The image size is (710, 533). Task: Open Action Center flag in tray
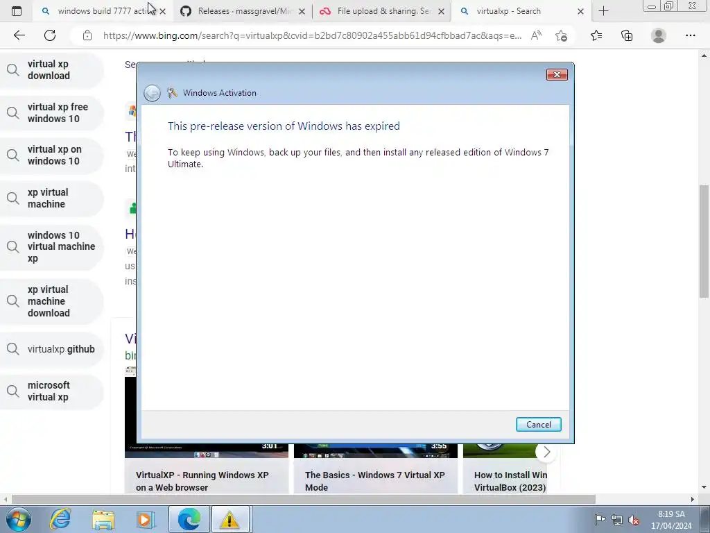click(600, 519)
